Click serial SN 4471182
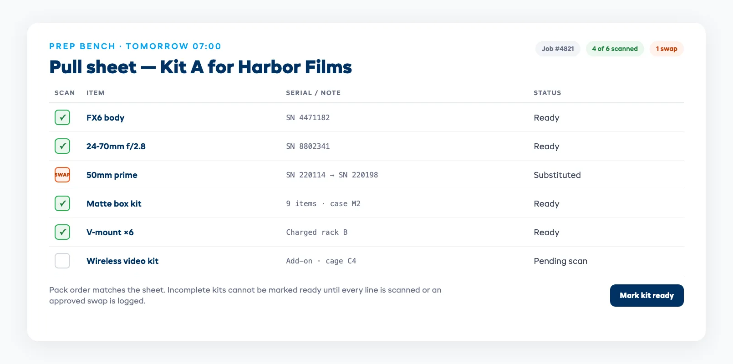Viewport: 733px width, 364px height. 308,117
